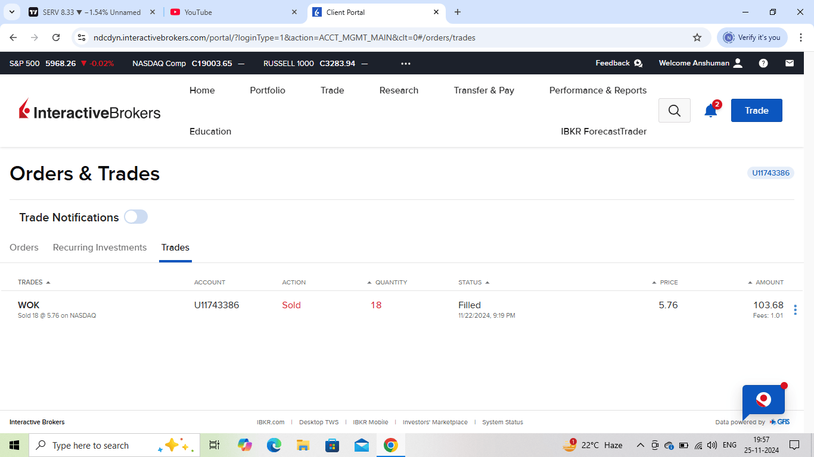Click the ticker bar three-dots more icon
The height and width of the screenshot is (457, 814).
click(406, 64)
